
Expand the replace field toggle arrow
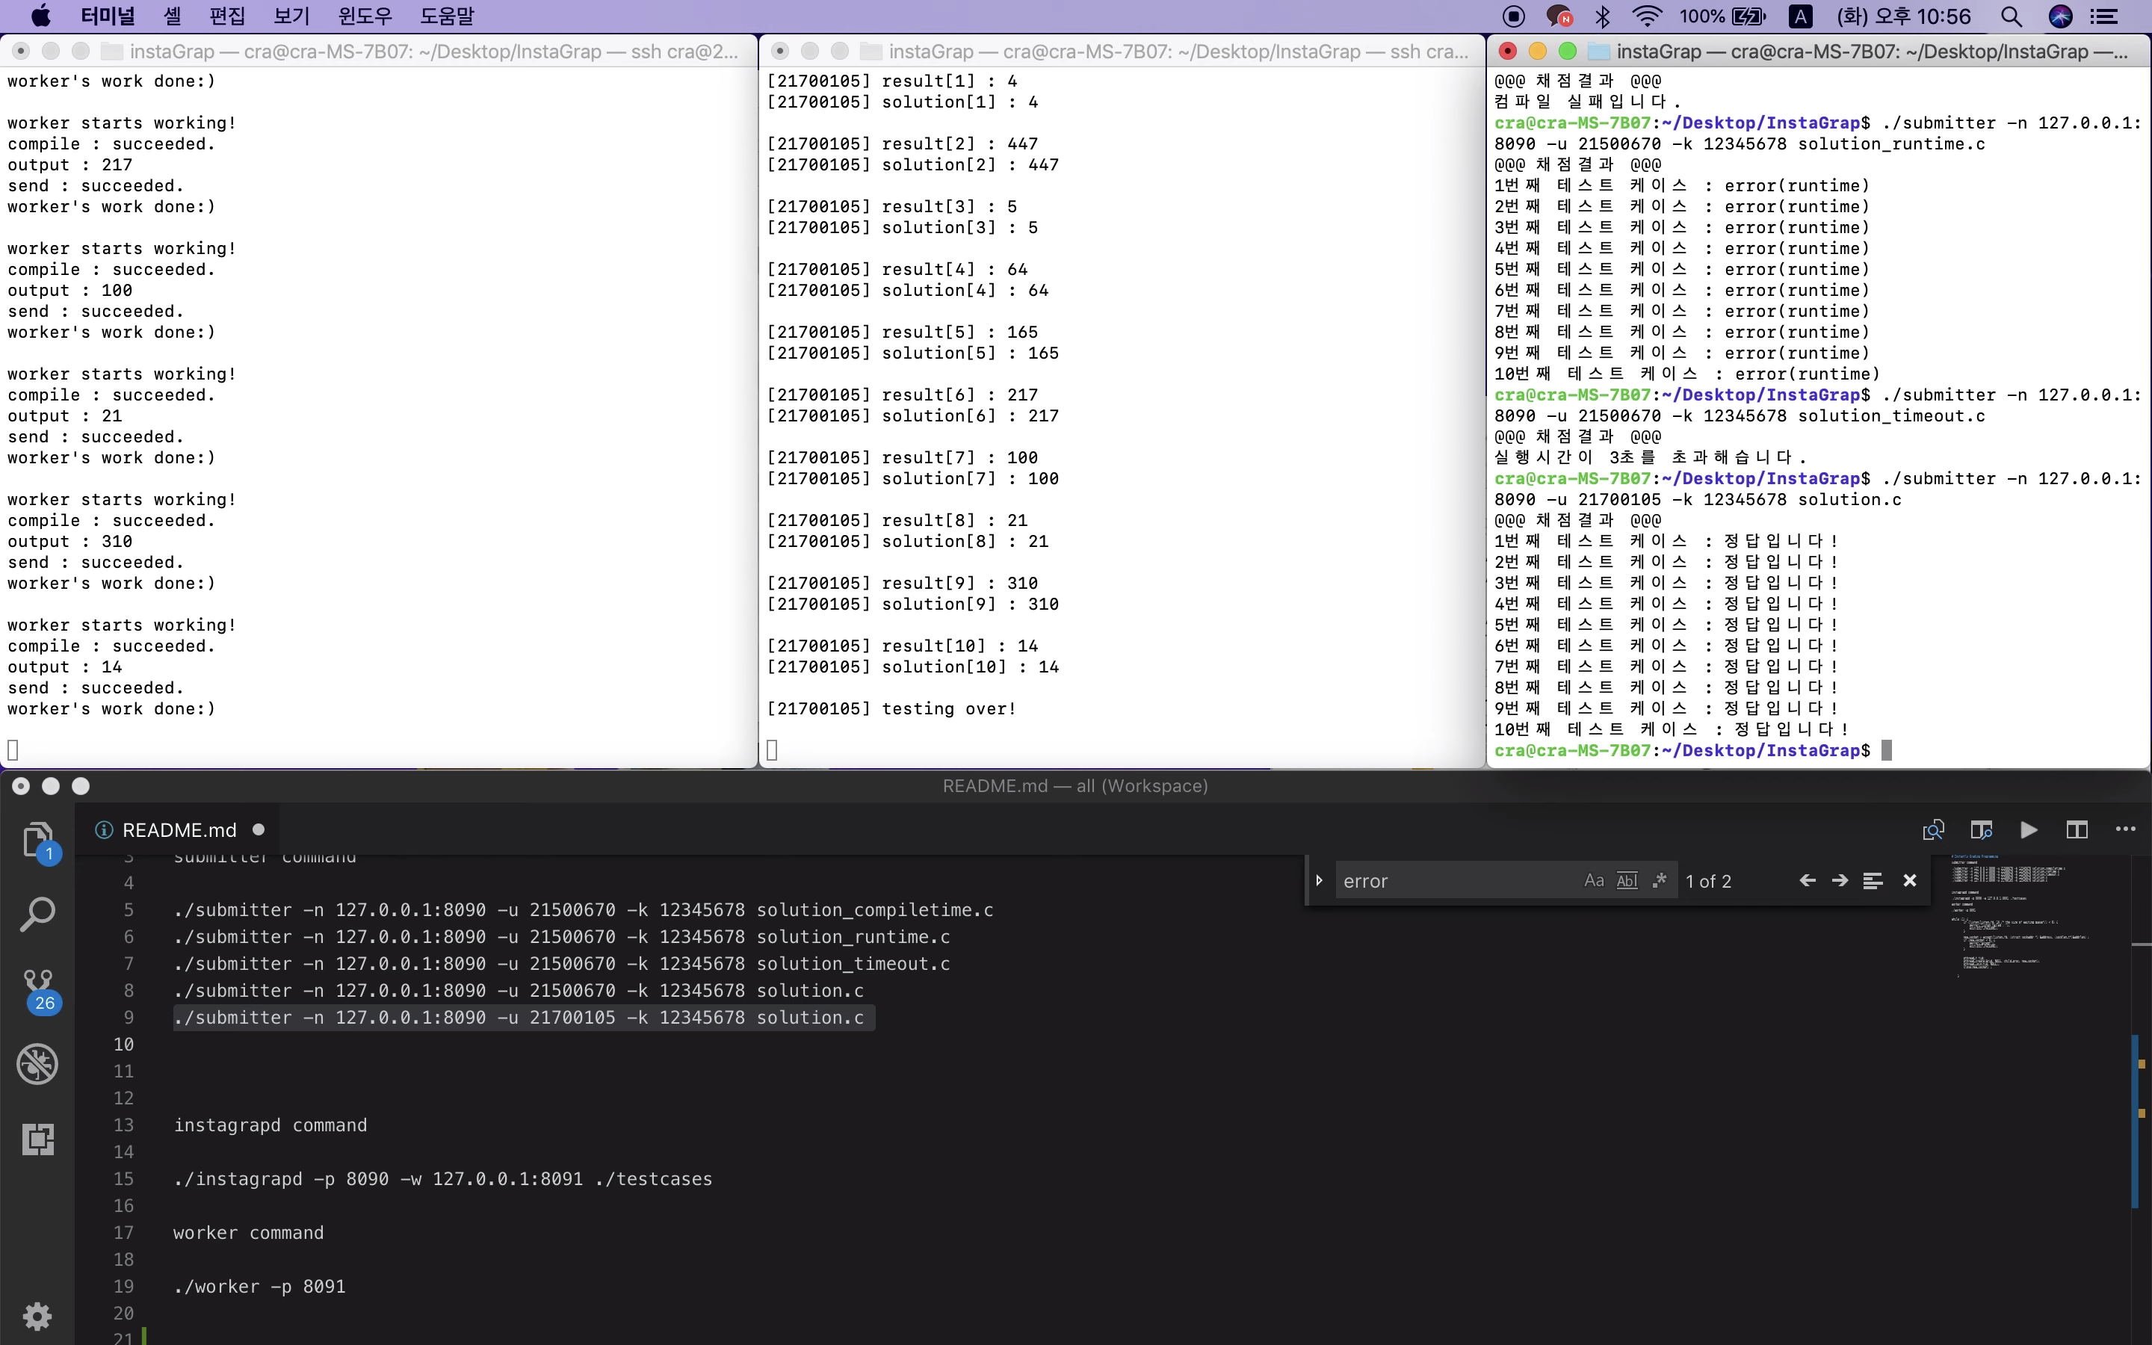(x=1320, y=881)
